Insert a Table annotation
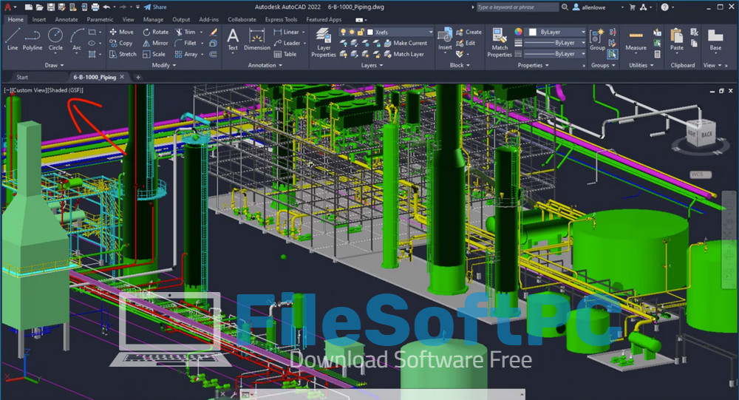 coord(285,54)
